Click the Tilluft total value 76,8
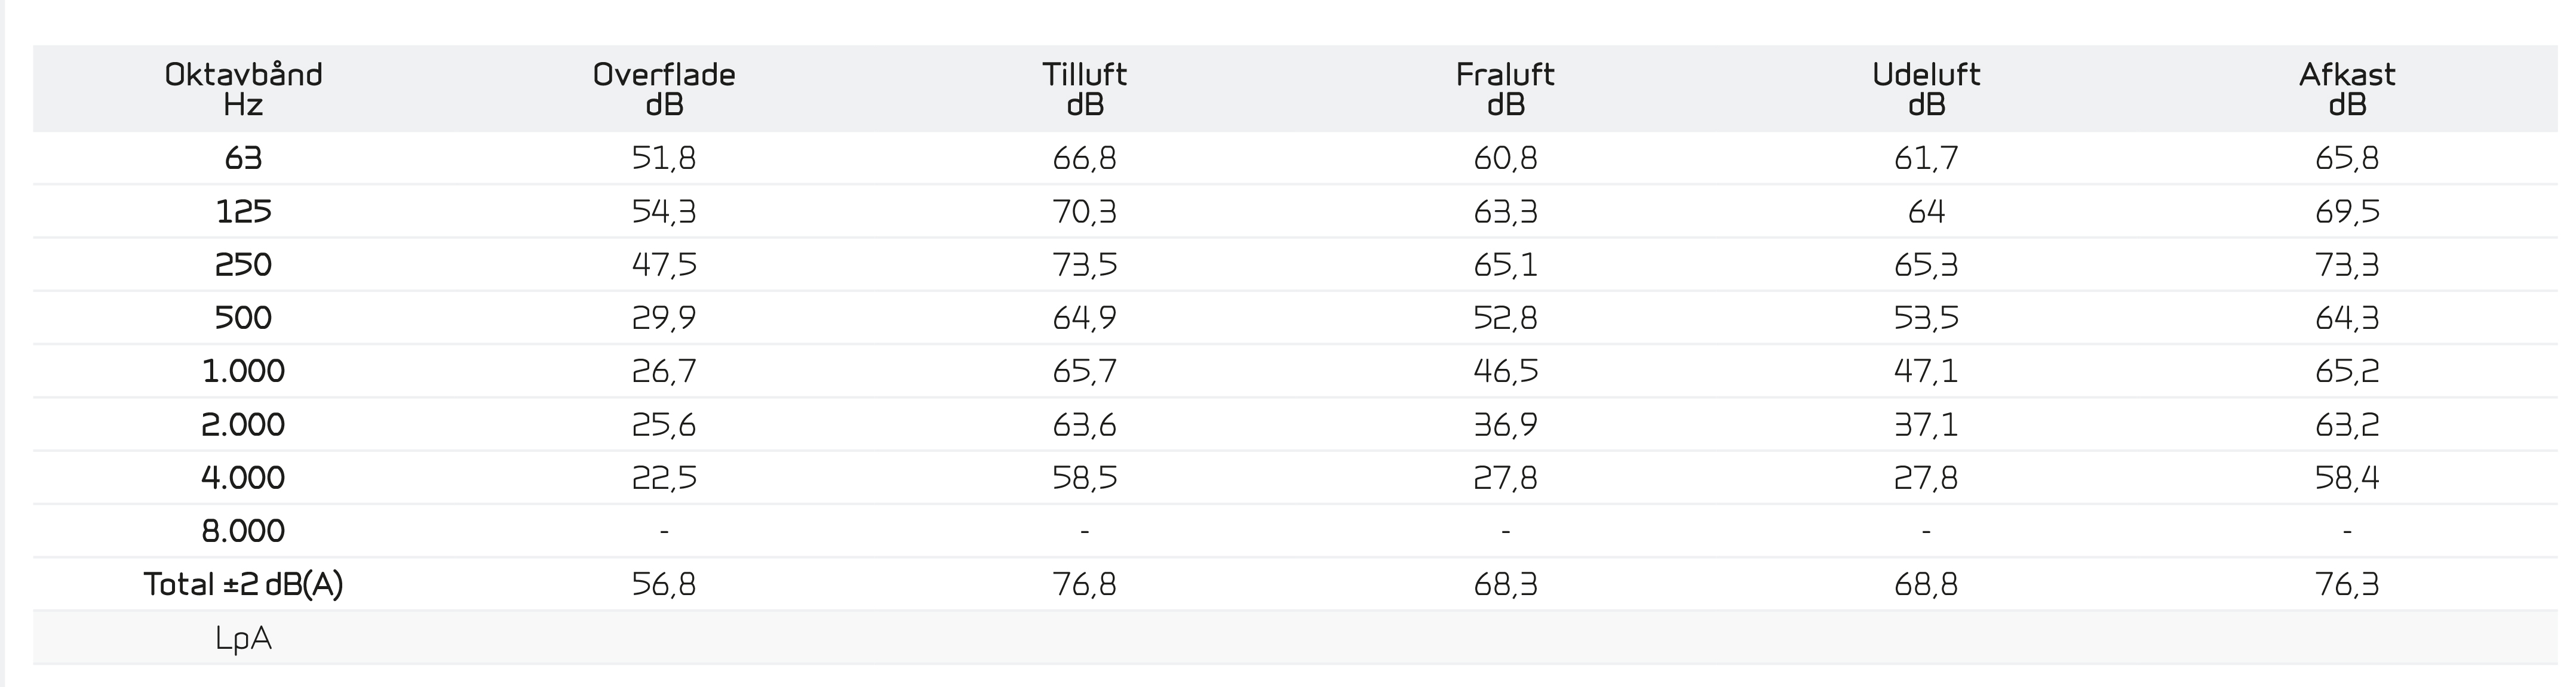The width and height of the screenshot is (2576, 687). coord(1085,584)
